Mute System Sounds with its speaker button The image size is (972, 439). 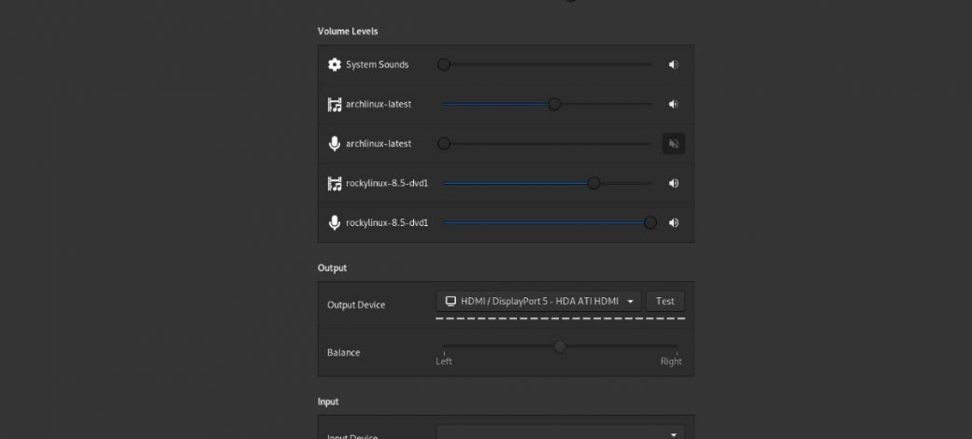pyautogui.click(x=673, y=65)
